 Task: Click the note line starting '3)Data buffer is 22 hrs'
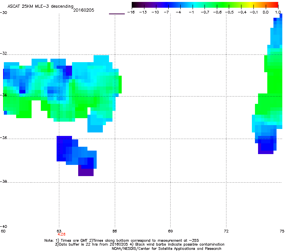139,244
